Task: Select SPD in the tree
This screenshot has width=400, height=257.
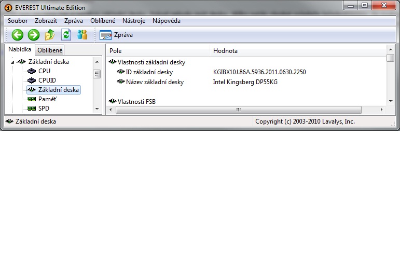Action: (44, 109)
